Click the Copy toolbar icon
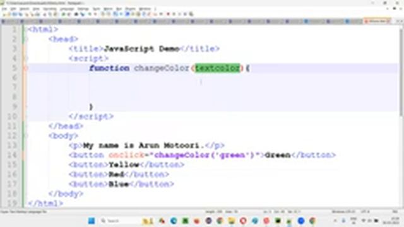Viewport: 404px width, 227px height. point(50,15)
